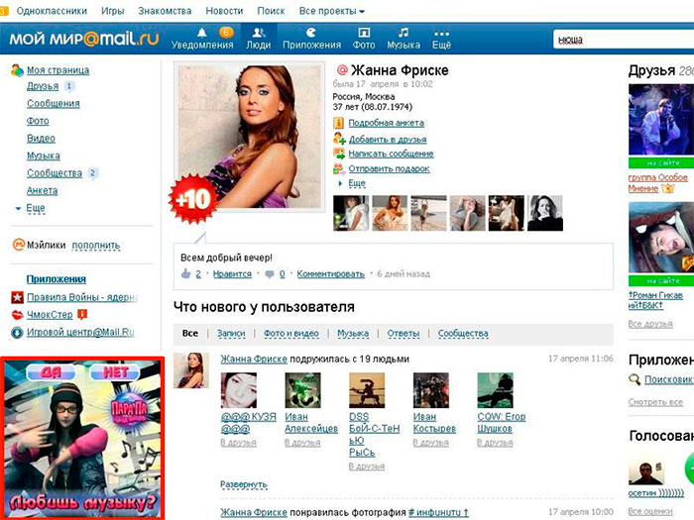The height and width of the screenshot is (520, 694).
Task: Click the +10 red badge on photo
Action: 193,199
